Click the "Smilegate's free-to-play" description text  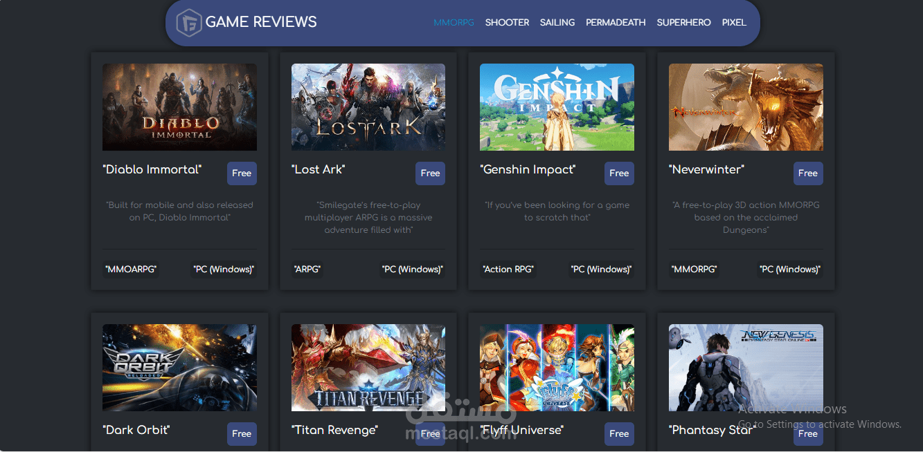[x=368, y=217]
